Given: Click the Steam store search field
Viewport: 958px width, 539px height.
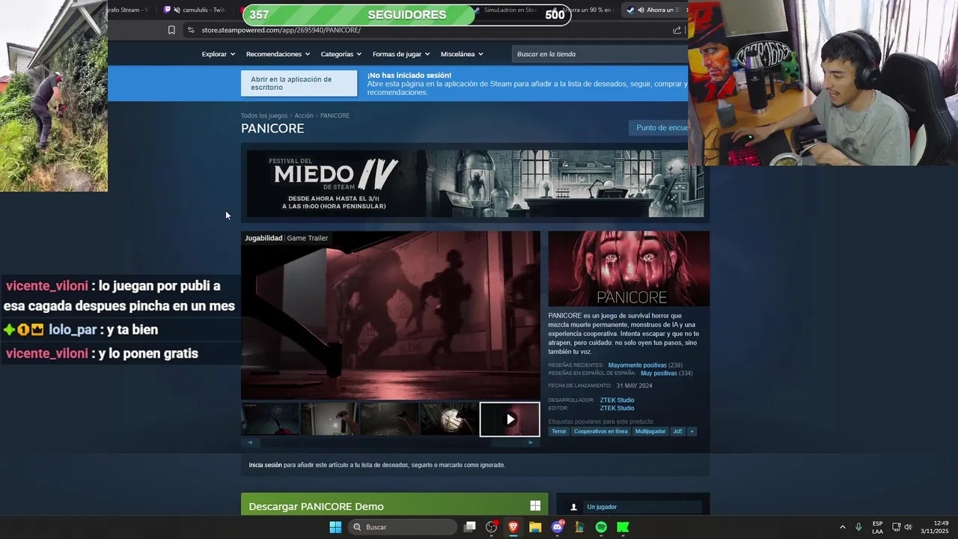Looking at the screenshot, I should [599, 54].
